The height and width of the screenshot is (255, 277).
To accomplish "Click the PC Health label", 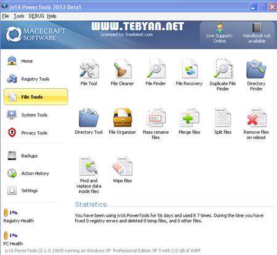I will (x=13, y=244).
